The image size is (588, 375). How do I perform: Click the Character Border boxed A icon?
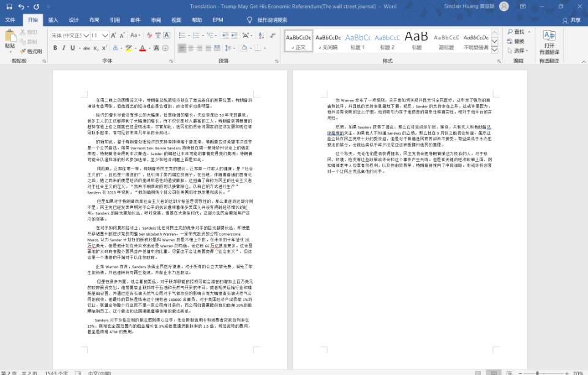click(x=167, y=36)
